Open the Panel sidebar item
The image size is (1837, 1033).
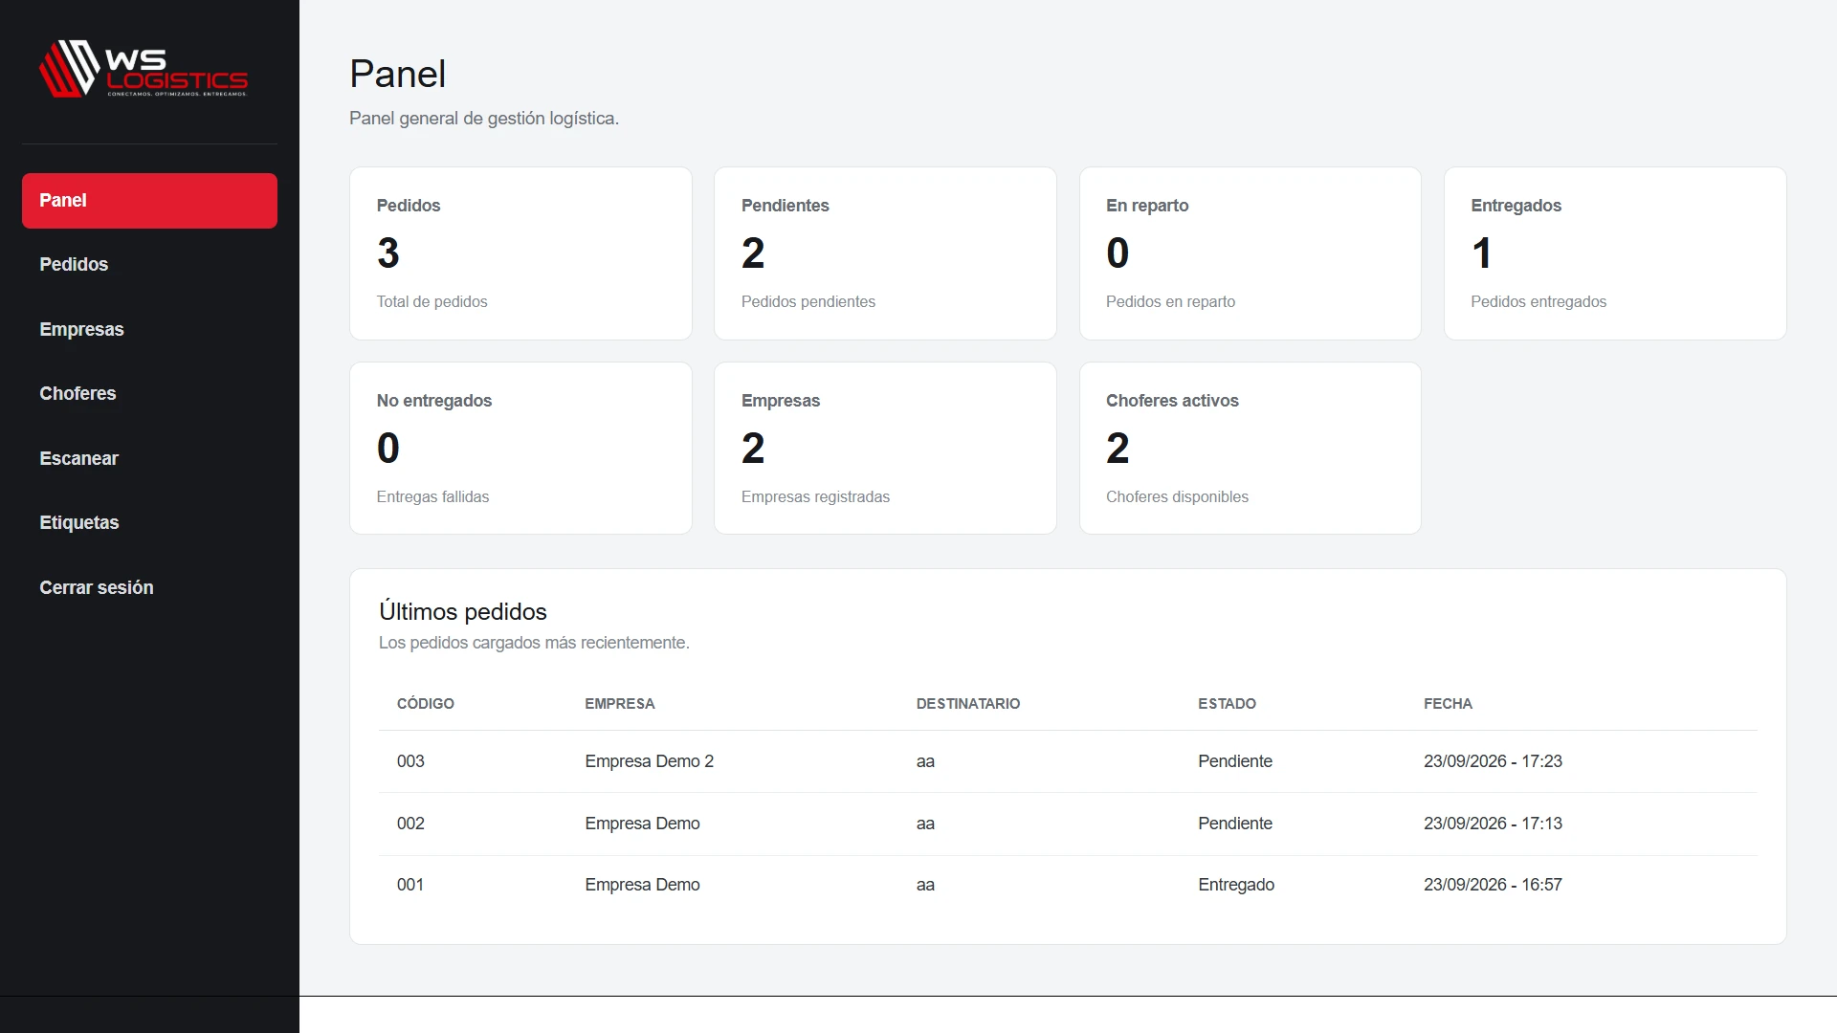point(149,201)
